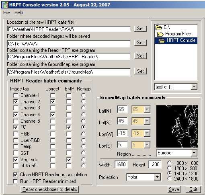
Task: Select the C:\ folder icon in tree
Action: tap(159, 28)
